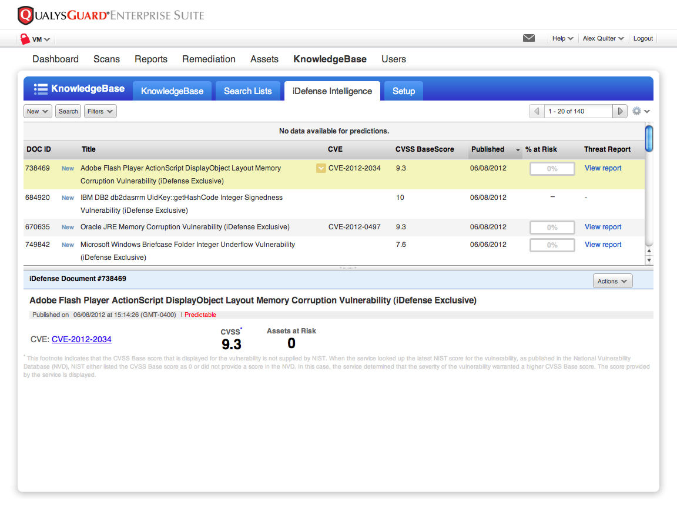Open the Actions dropdown
677x508 pixels.
point(612,281)
